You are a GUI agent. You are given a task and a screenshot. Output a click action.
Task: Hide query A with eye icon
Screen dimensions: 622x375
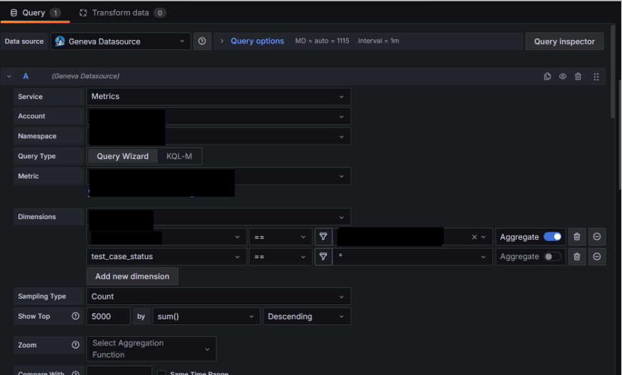[x=563, y=76]
